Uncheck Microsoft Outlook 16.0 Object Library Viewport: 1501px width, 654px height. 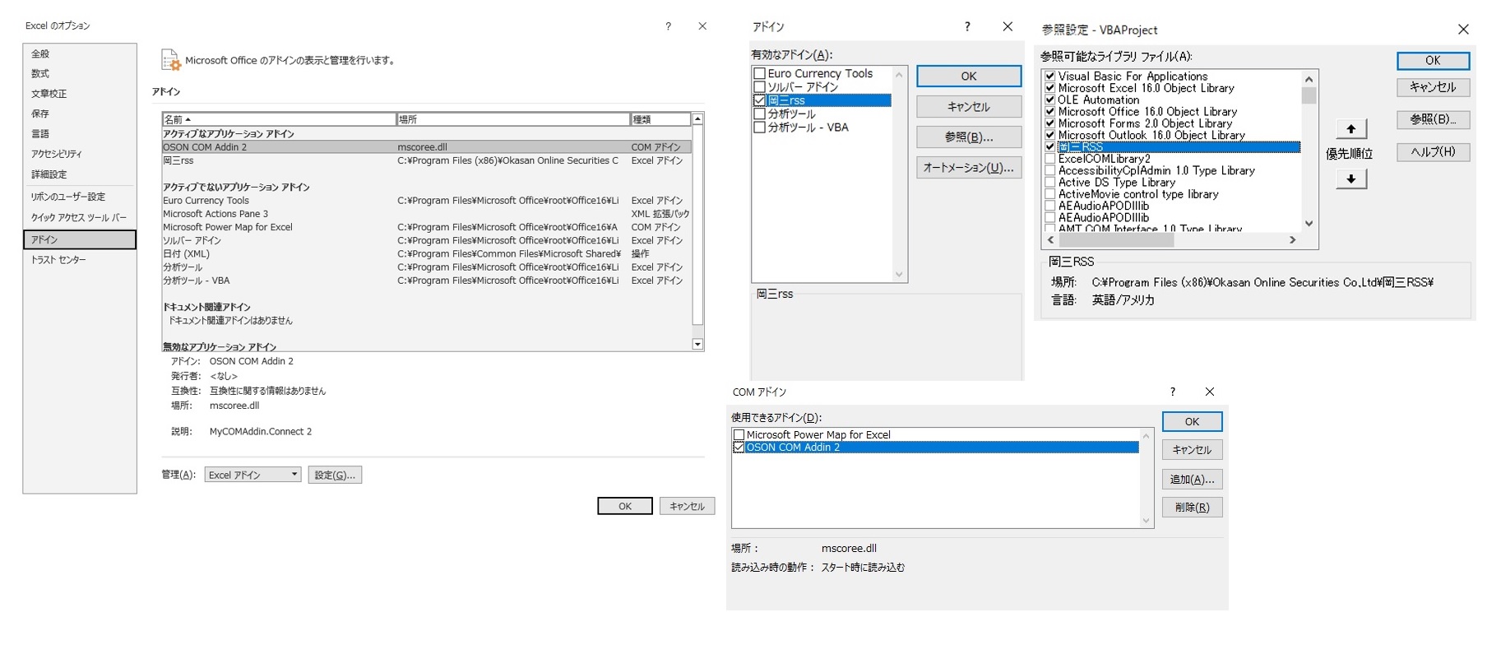(x=1049, y=135)
